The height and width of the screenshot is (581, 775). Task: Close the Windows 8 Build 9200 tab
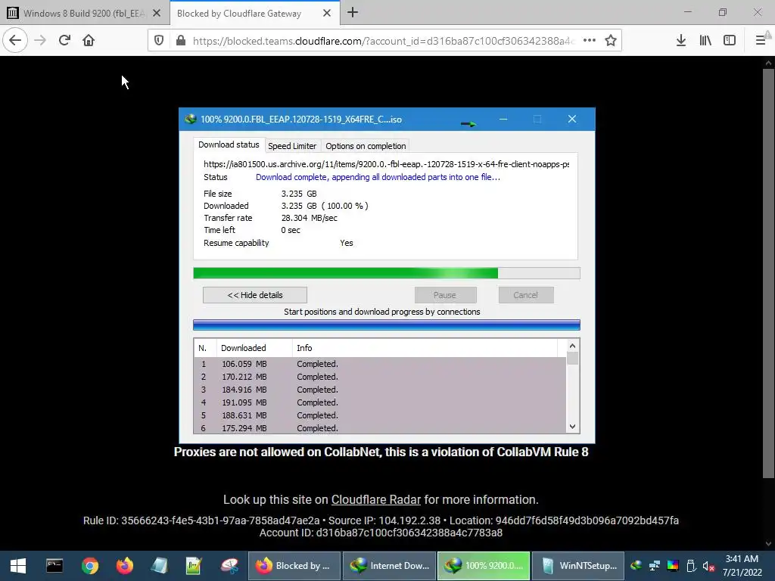pos(157,14)
